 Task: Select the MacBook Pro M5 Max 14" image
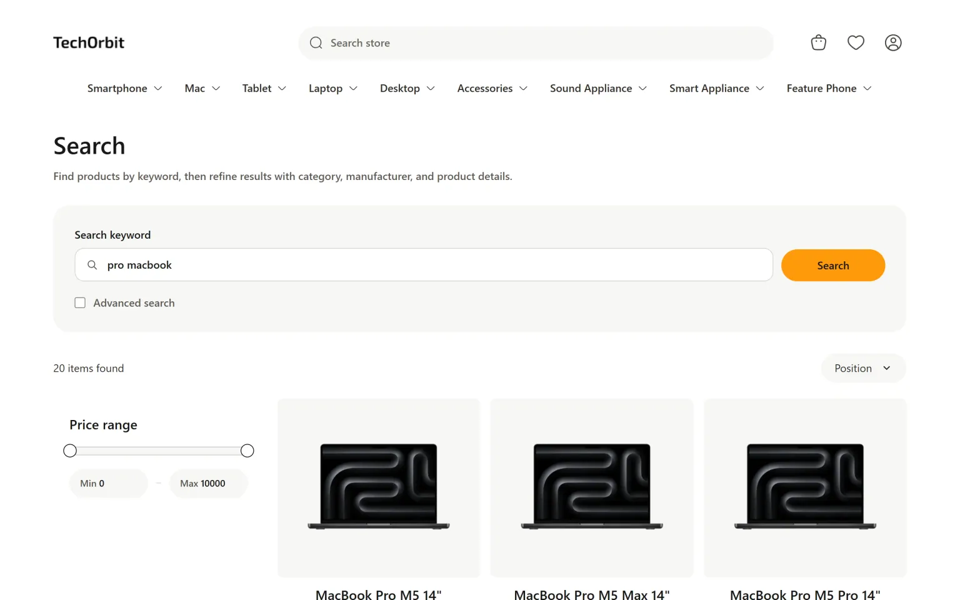click(592, 487)
